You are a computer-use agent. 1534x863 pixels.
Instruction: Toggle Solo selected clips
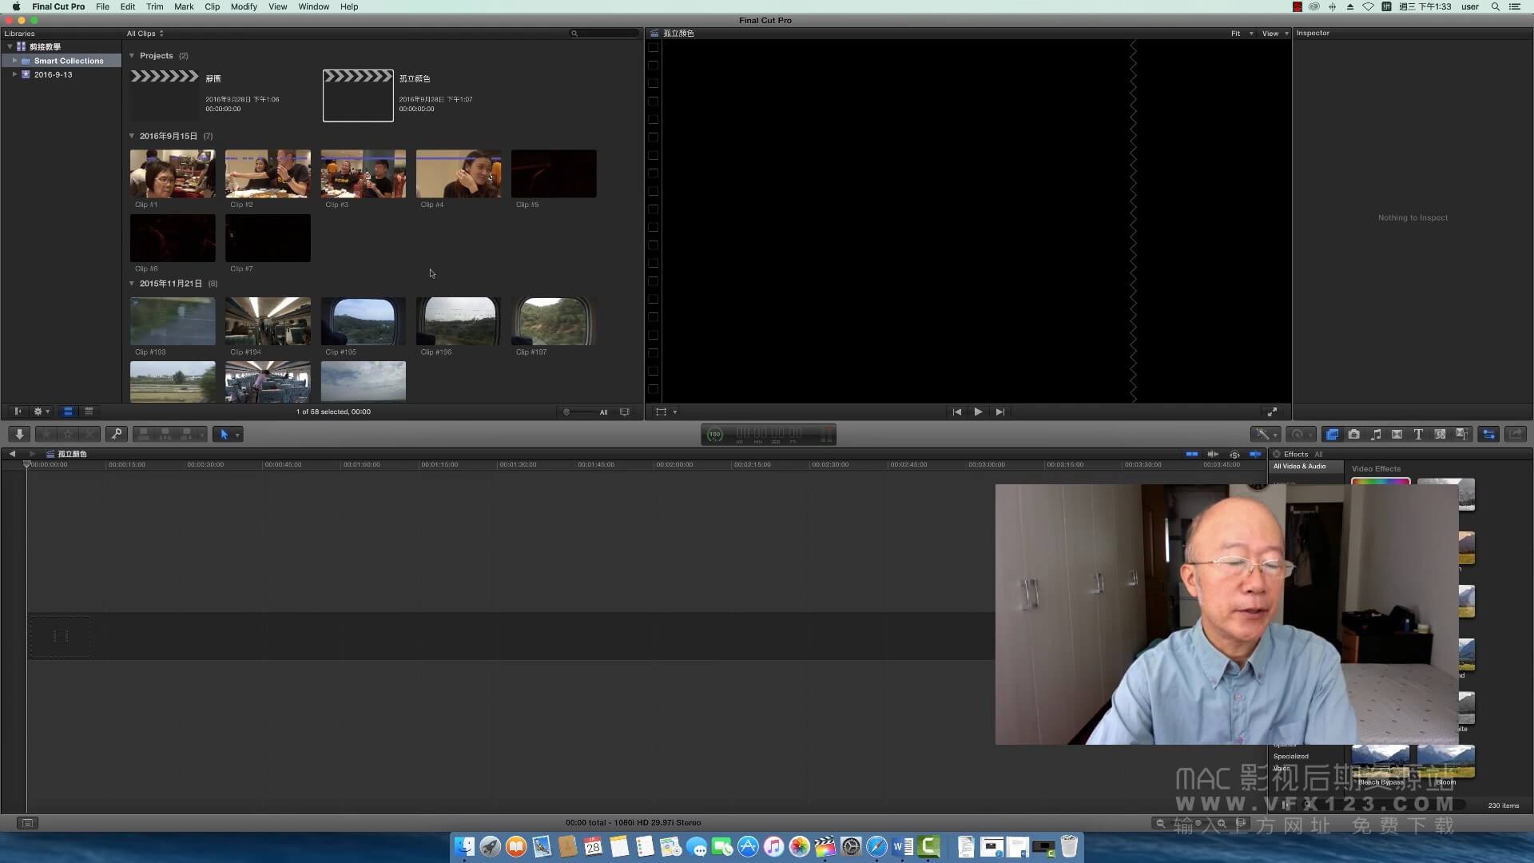[1234, 454]
